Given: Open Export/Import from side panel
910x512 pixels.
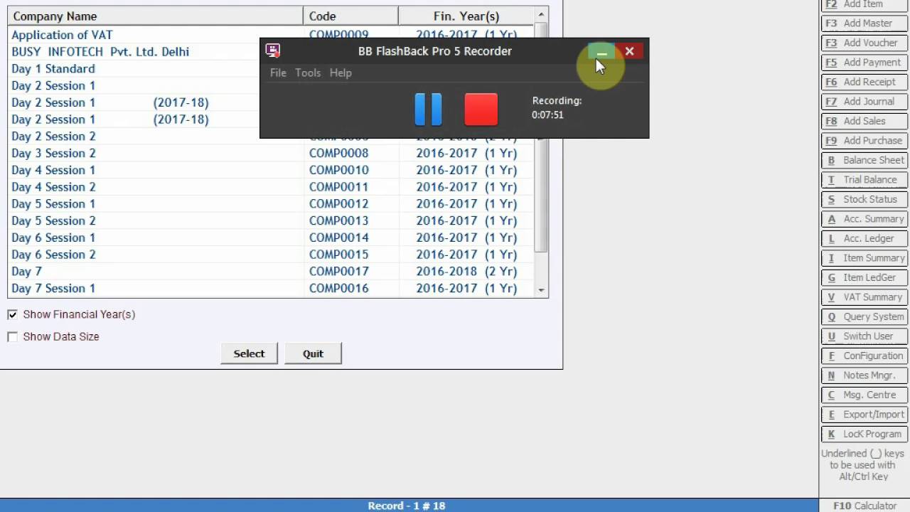Looking at the screenshot, I should pos(864,415).
